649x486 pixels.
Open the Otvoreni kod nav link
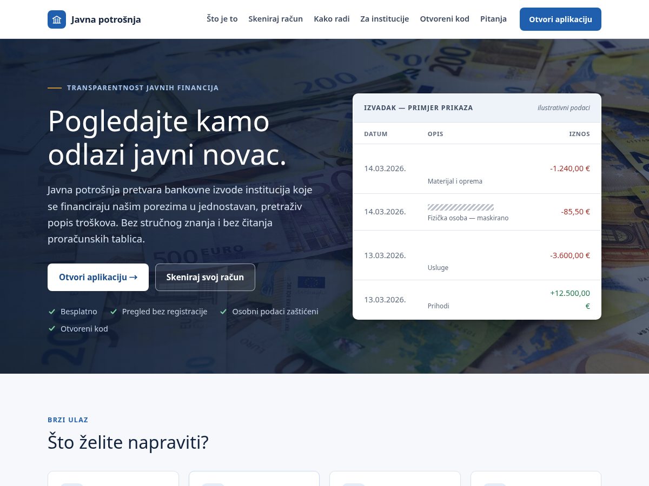[445, 19]
